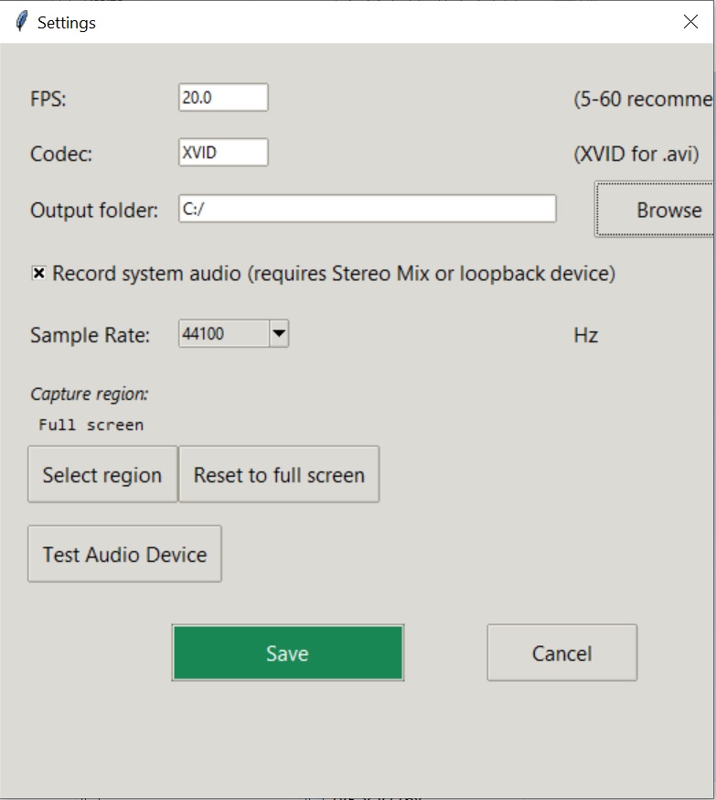This screenshot has height=800, width=716.
Task: Click the '(5-60 recomme' hint text
Action: point(643,99)
